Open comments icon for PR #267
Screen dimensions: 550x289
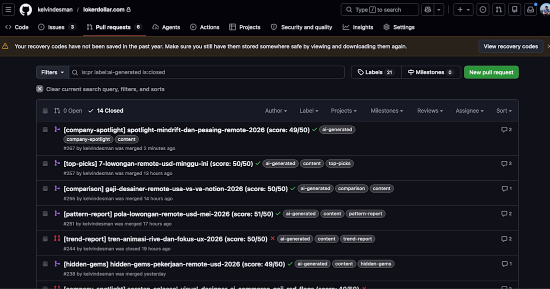506,130
